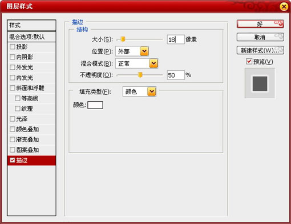Screen dimensions: 291x224
Task: Focus the 不透明度 input field showing 50
Action: pos(176,75)
